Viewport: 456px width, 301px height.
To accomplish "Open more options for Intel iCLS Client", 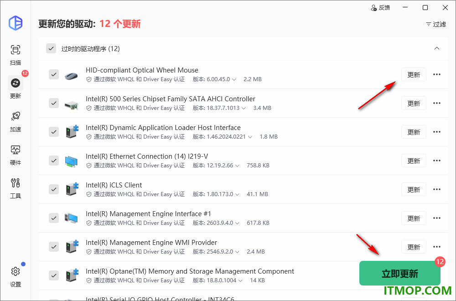I will click(437, 189).
